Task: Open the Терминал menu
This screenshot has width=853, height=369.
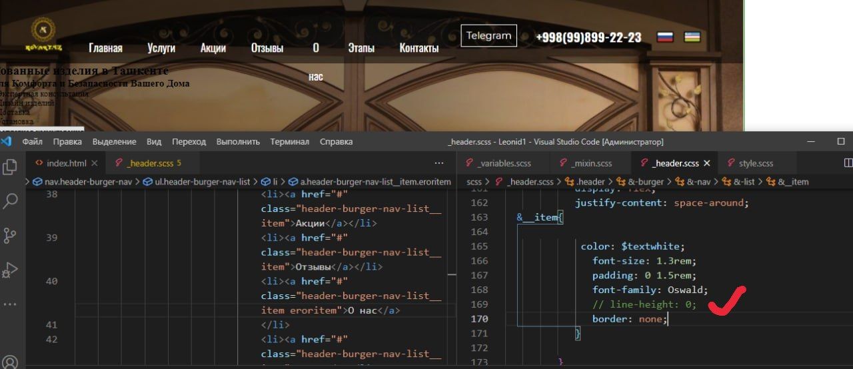Action: tap(289, 142)
